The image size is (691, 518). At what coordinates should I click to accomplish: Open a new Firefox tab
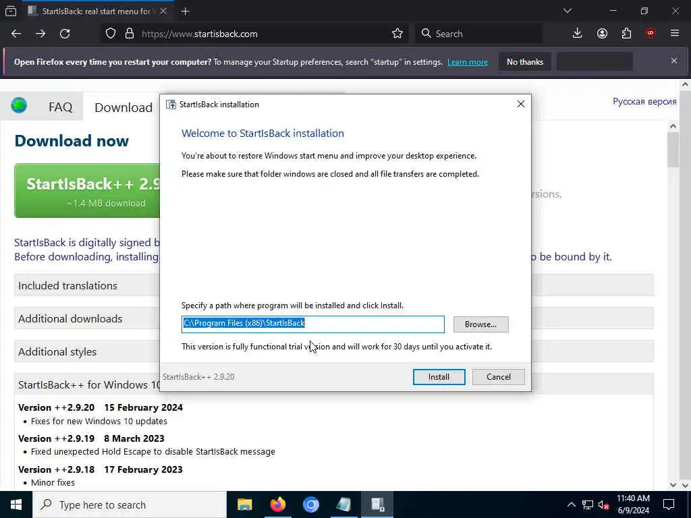(185, 11)
